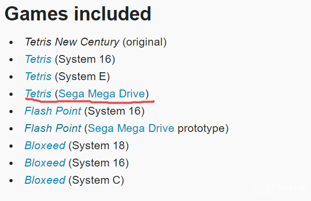Click the word 'prototype' in the list
The height and width of the screenshot is (201, 311).
[x=201, y=128]
